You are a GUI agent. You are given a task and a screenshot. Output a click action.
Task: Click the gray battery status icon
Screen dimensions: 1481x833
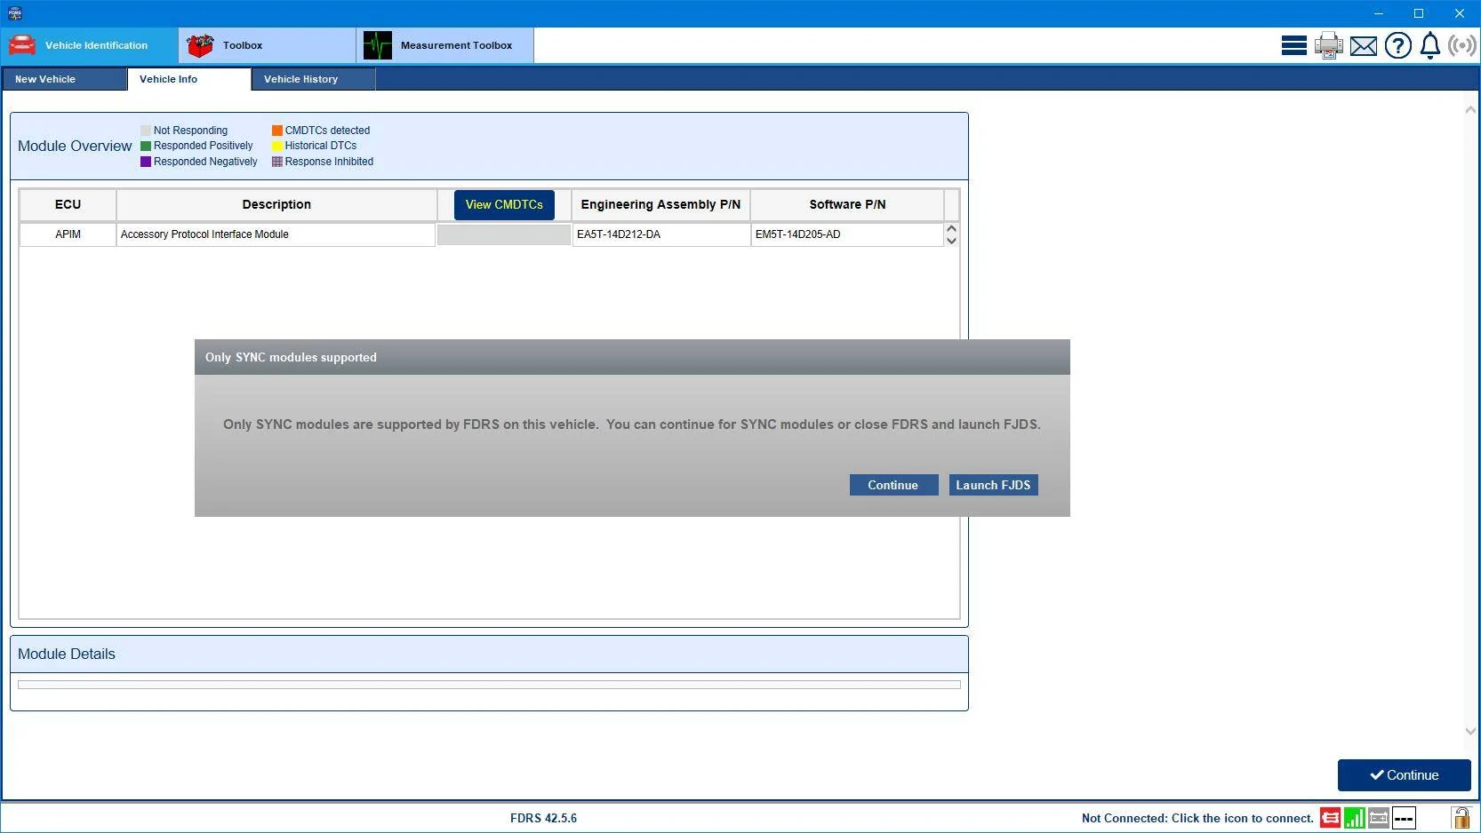1379,818
